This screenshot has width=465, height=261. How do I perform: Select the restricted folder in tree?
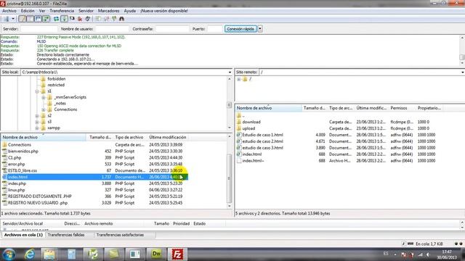[x=56, y=85]
